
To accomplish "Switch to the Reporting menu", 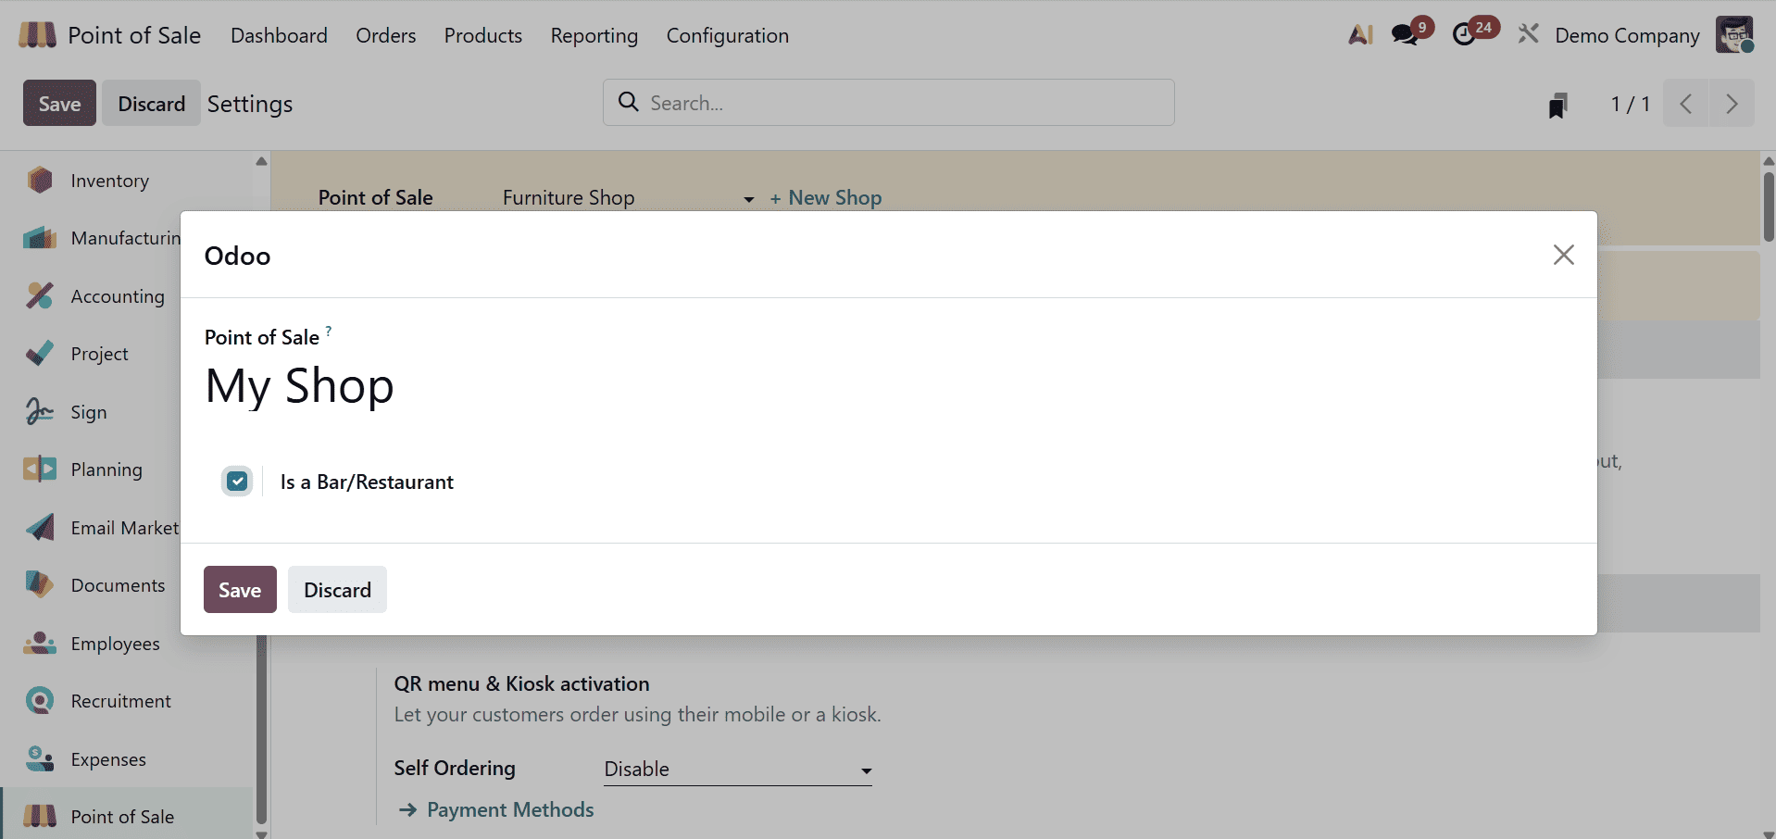I will 594,35.
